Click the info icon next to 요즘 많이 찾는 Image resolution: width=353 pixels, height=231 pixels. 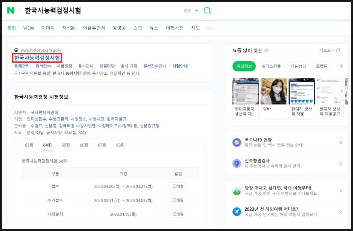point(266,51)
